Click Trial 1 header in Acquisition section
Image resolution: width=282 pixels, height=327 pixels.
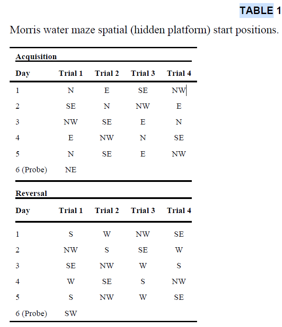click(71, 73)
